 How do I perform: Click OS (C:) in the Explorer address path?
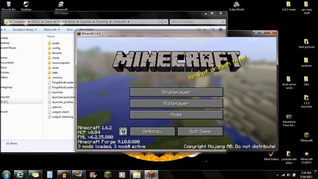(36, 22)
